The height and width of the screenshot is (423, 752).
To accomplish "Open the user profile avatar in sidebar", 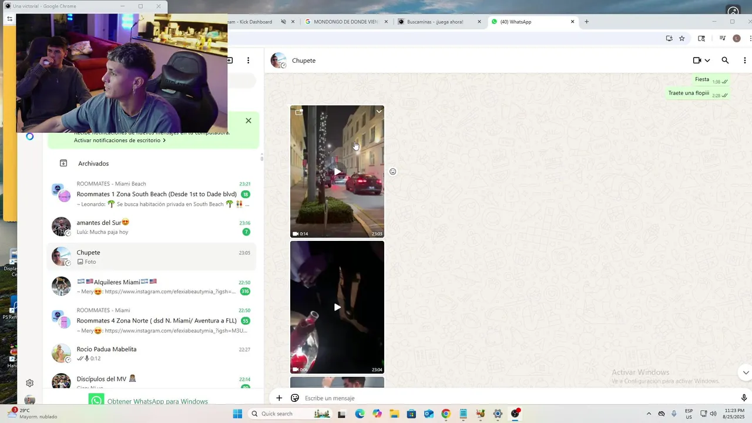I will coord(29,401).
